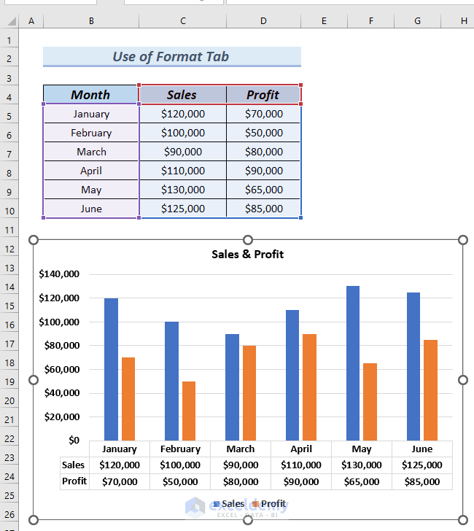Click the chart's top-left corner handle
474x531 pixels.
pyautogui.click(x=33, y=240)
